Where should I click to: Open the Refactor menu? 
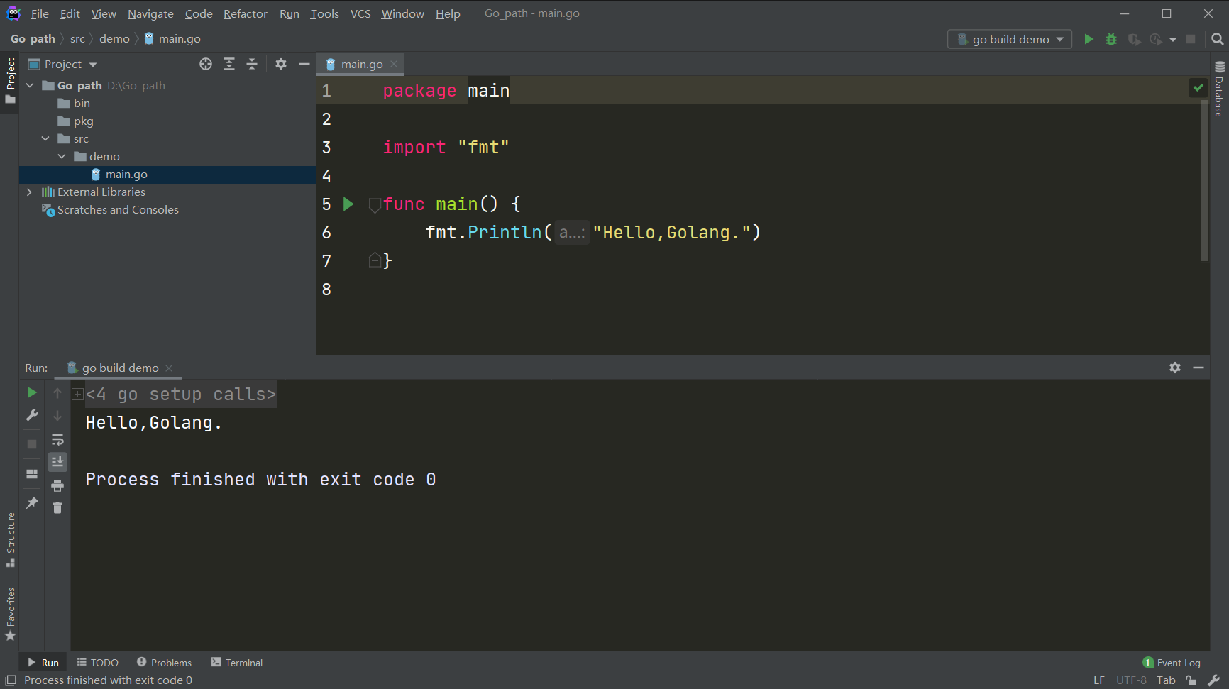(246, 13)
